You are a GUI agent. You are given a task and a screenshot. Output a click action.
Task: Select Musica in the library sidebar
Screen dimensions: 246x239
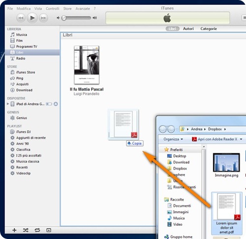[22, 35]
